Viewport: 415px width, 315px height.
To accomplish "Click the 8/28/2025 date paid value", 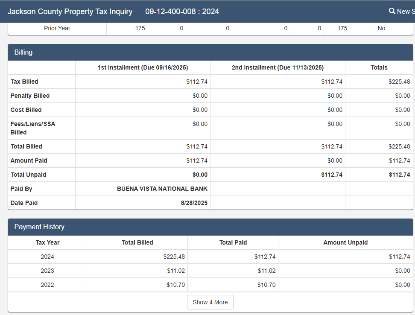I will point(194,203).
